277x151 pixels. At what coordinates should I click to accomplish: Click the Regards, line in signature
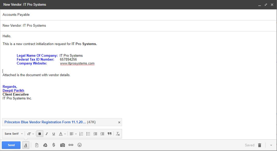pos(10,87)
